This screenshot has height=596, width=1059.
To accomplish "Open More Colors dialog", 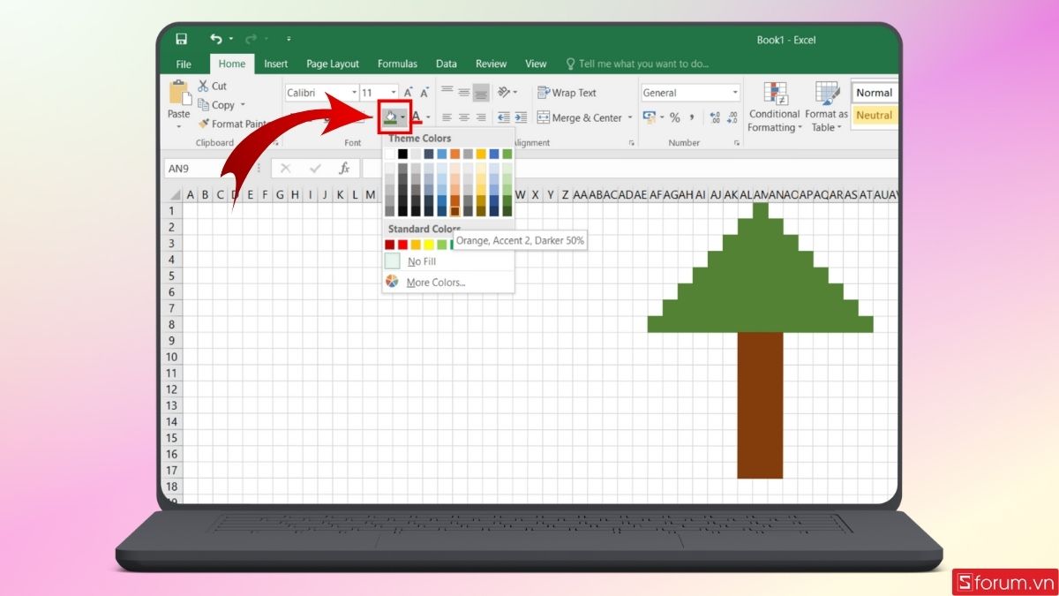I will pos(448,283).
